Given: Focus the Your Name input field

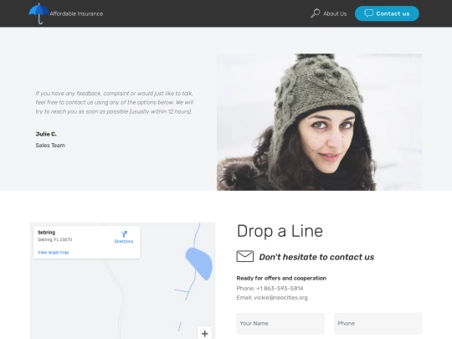Looking at the screenshot, I should coord(280,323).
